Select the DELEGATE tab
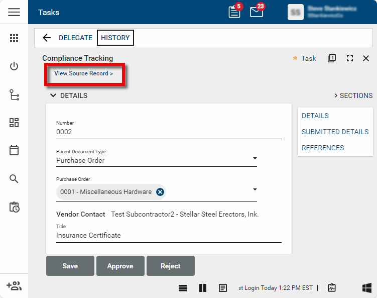Screen dimensions: 377x298 pyautogui.click(x=75, y=38)
